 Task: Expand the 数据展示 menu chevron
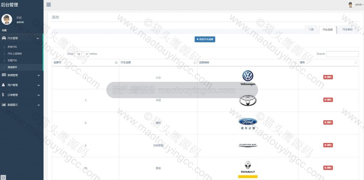[38, 105]
